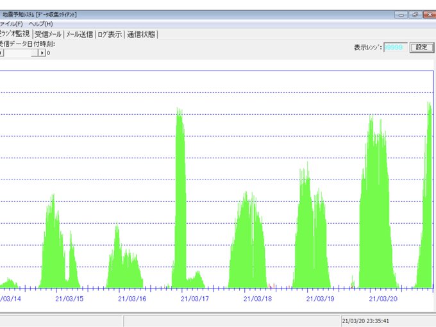
Task: Focus the 表示レンジ input field
Action: click(x=395, y=47)
